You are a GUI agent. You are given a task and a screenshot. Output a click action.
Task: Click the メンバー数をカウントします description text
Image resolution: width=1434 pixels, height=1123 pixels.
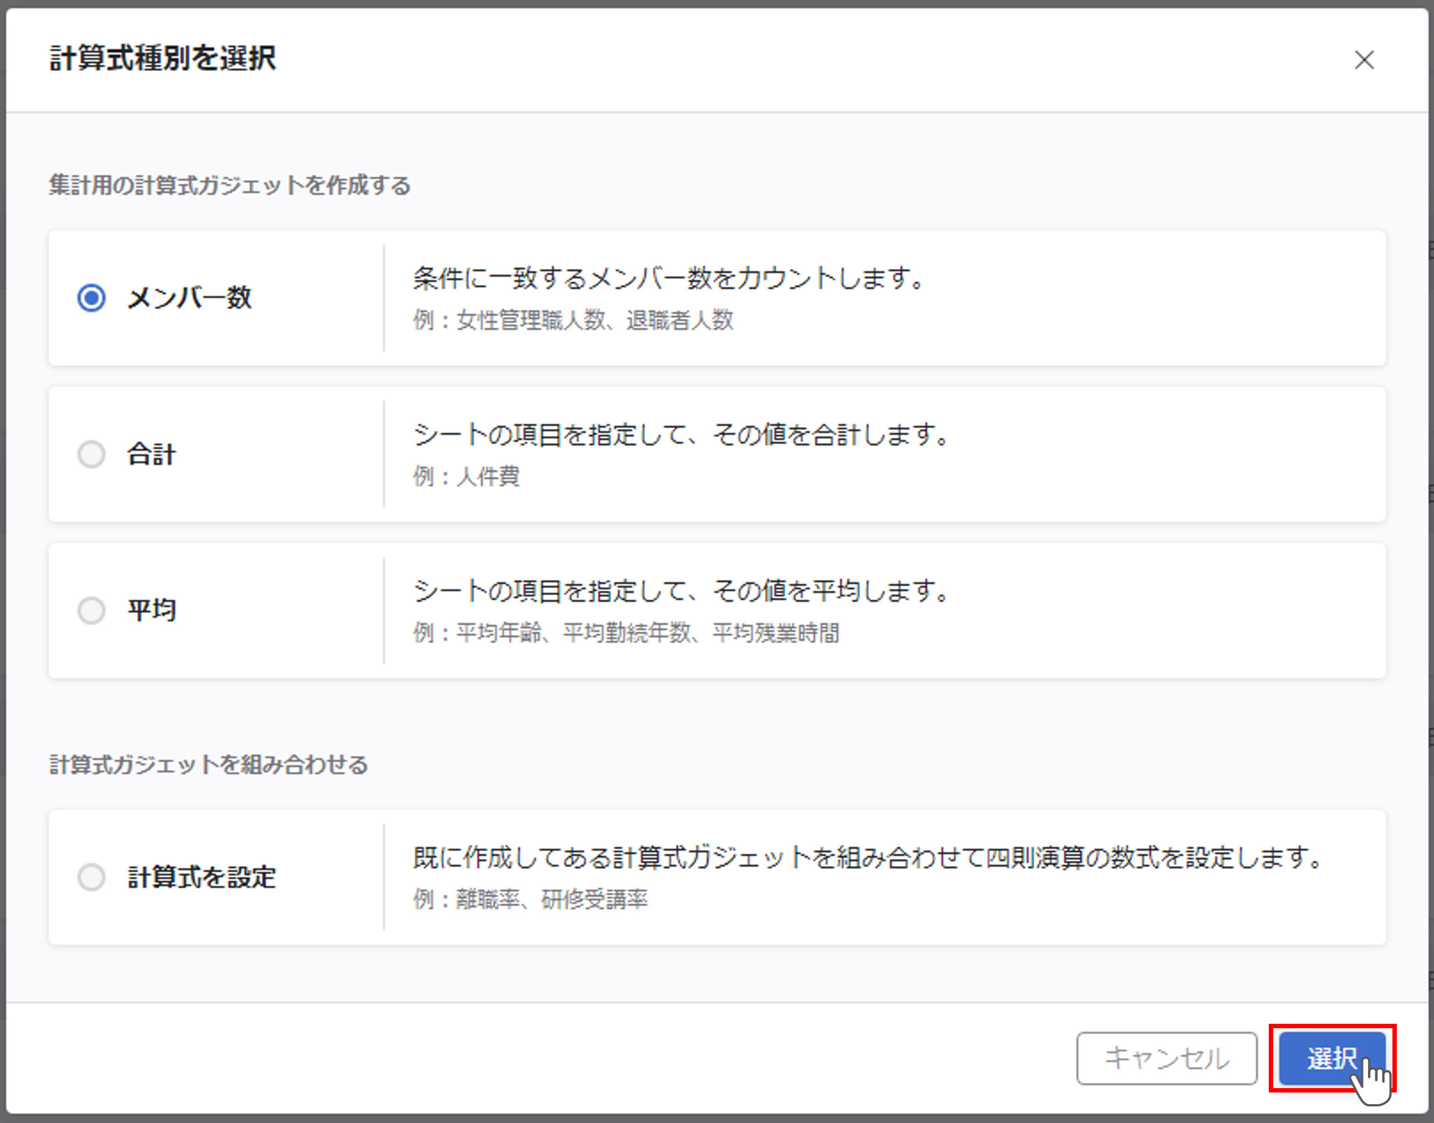[668, 278]
